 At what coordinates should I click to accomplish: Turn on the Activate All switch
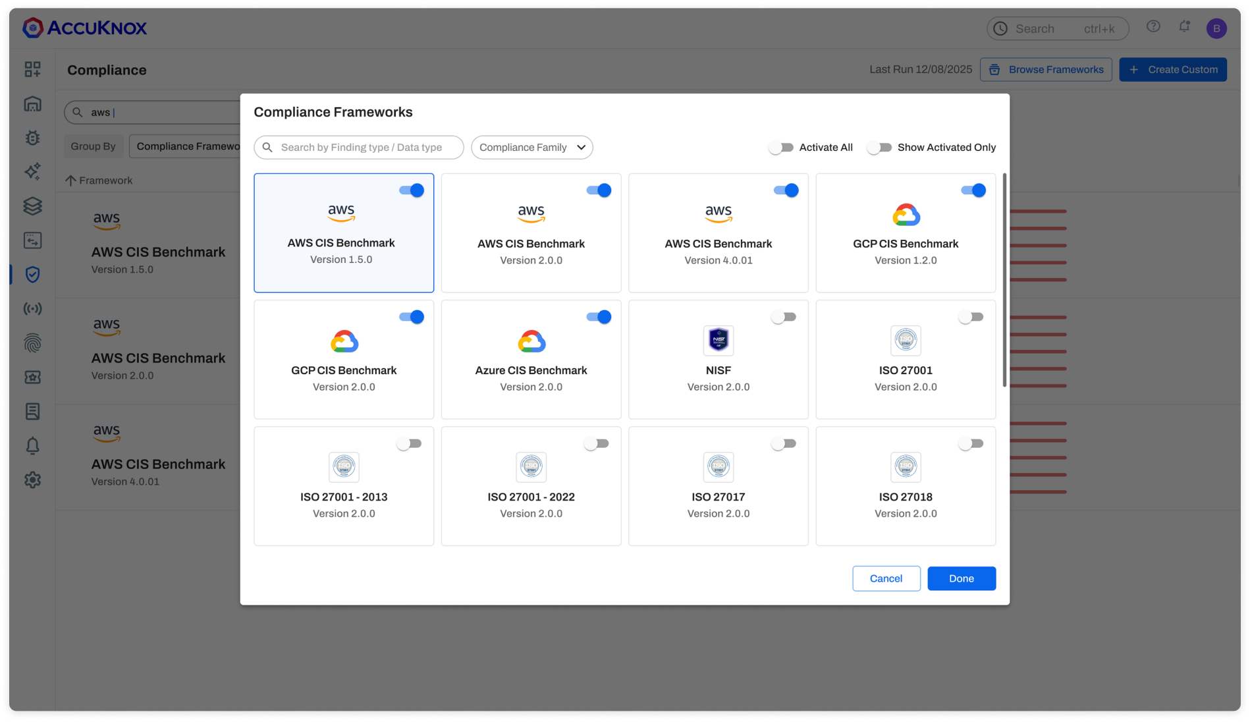781,148
